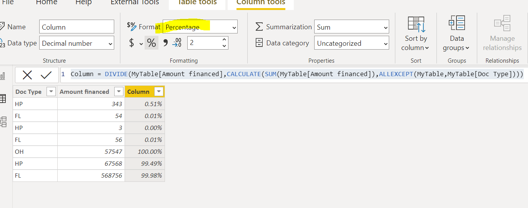Decrease decimal places stepper down arrow
The width and height of the screenshot is (528, 208).
click(224, 46)
